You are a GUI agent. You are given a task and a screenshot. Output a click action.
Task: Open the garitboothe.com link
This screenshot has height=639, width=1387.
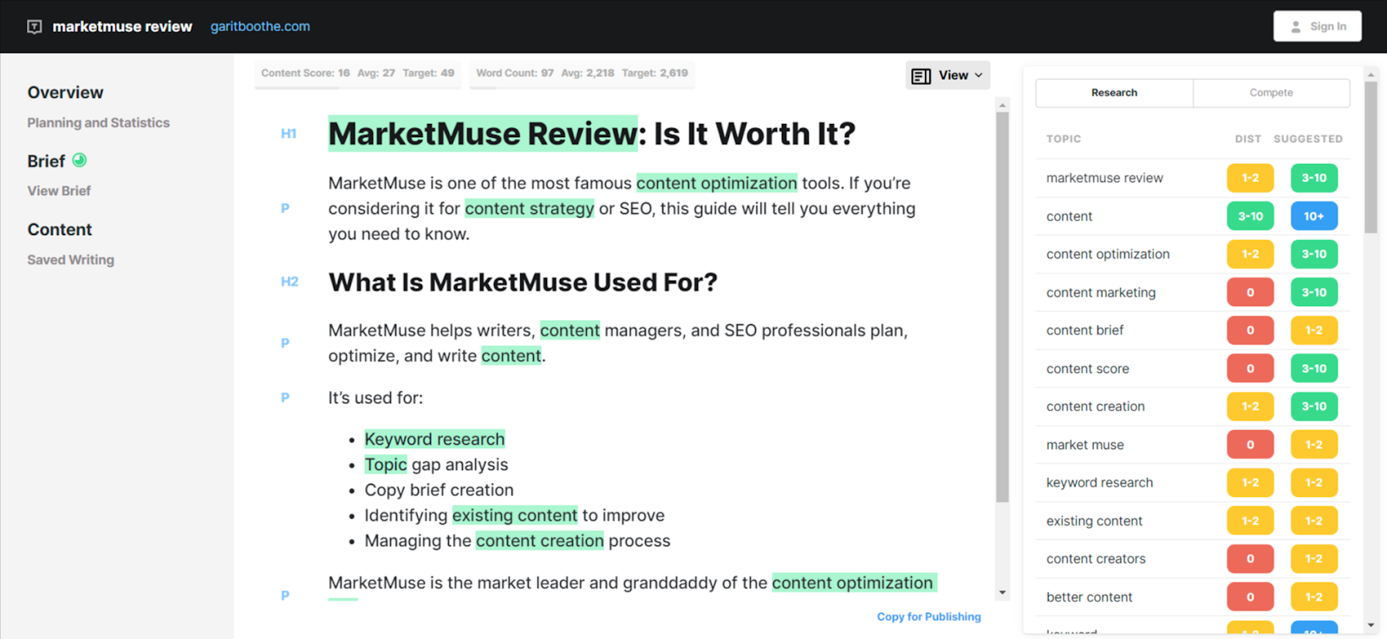pos(260,27)
